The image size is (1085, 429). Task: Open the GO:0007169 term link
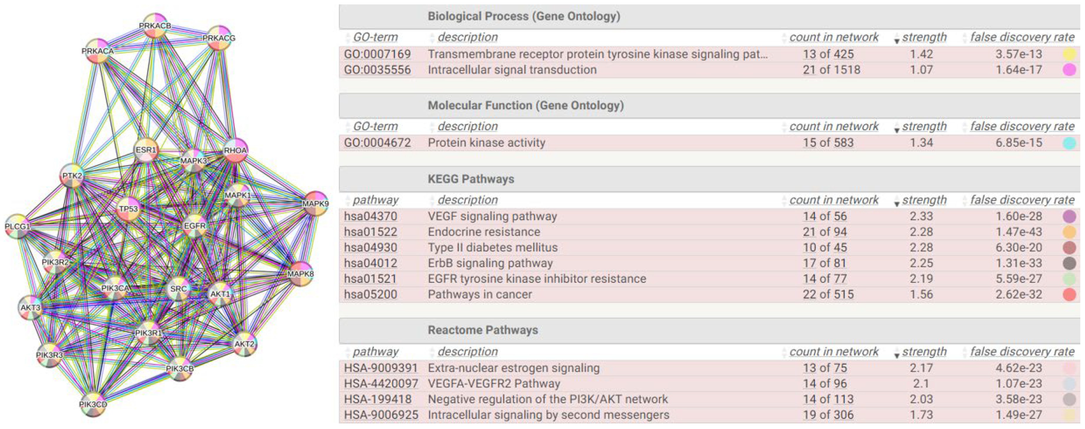pos(377,54)
